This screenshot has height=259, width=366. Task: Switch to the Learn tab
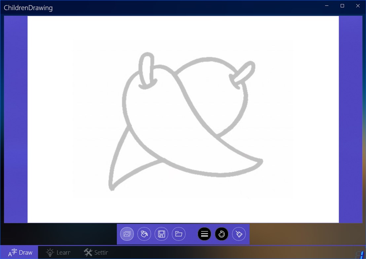pyautogui.click(x=58, y=252)
